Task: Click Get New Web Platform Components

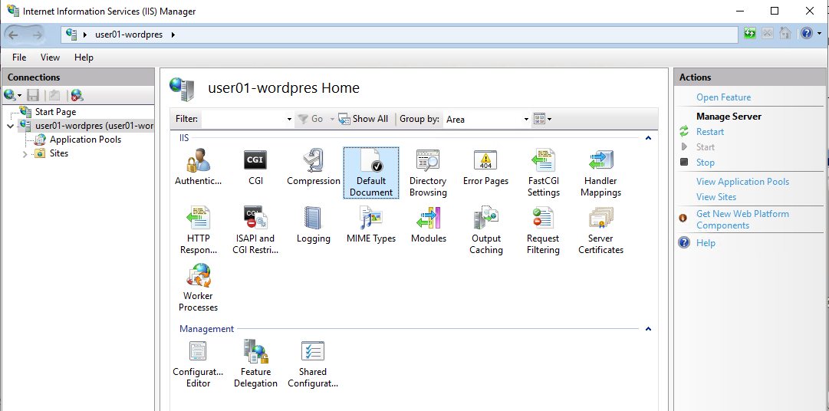Action: [742, 219]
